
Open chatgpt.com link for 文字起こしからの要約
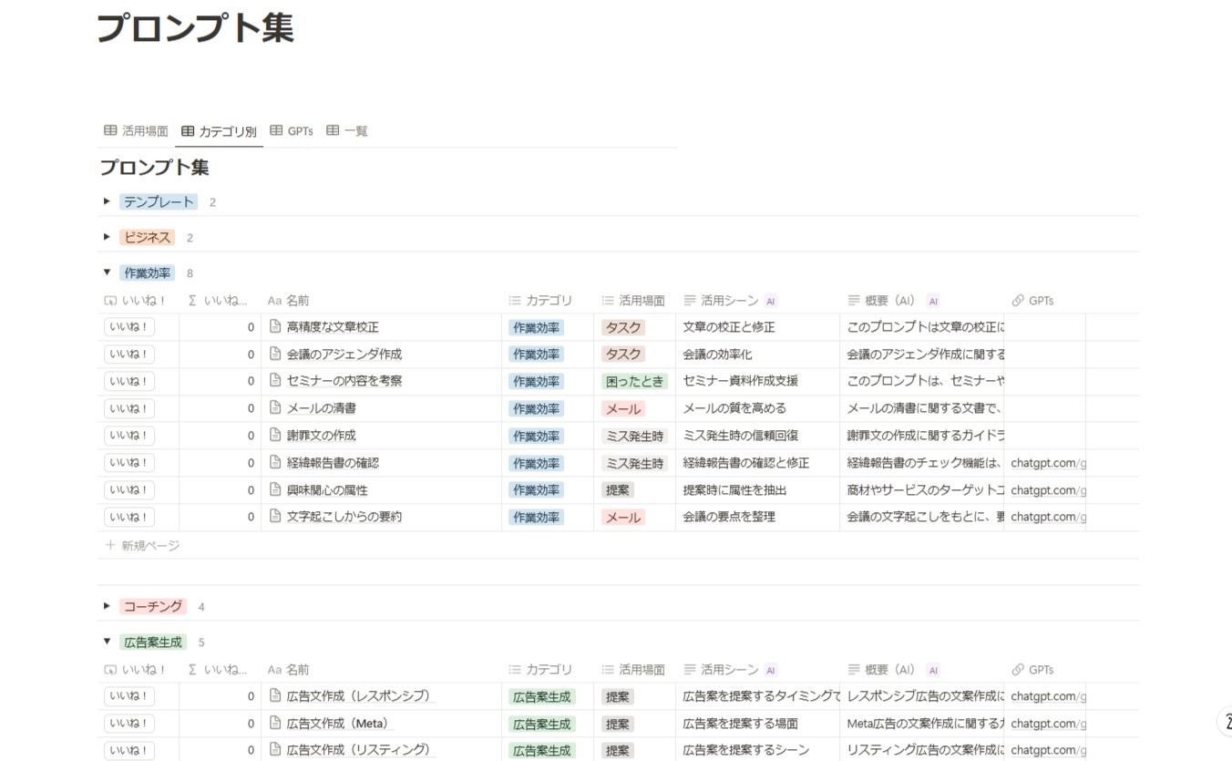[1049, 517]
